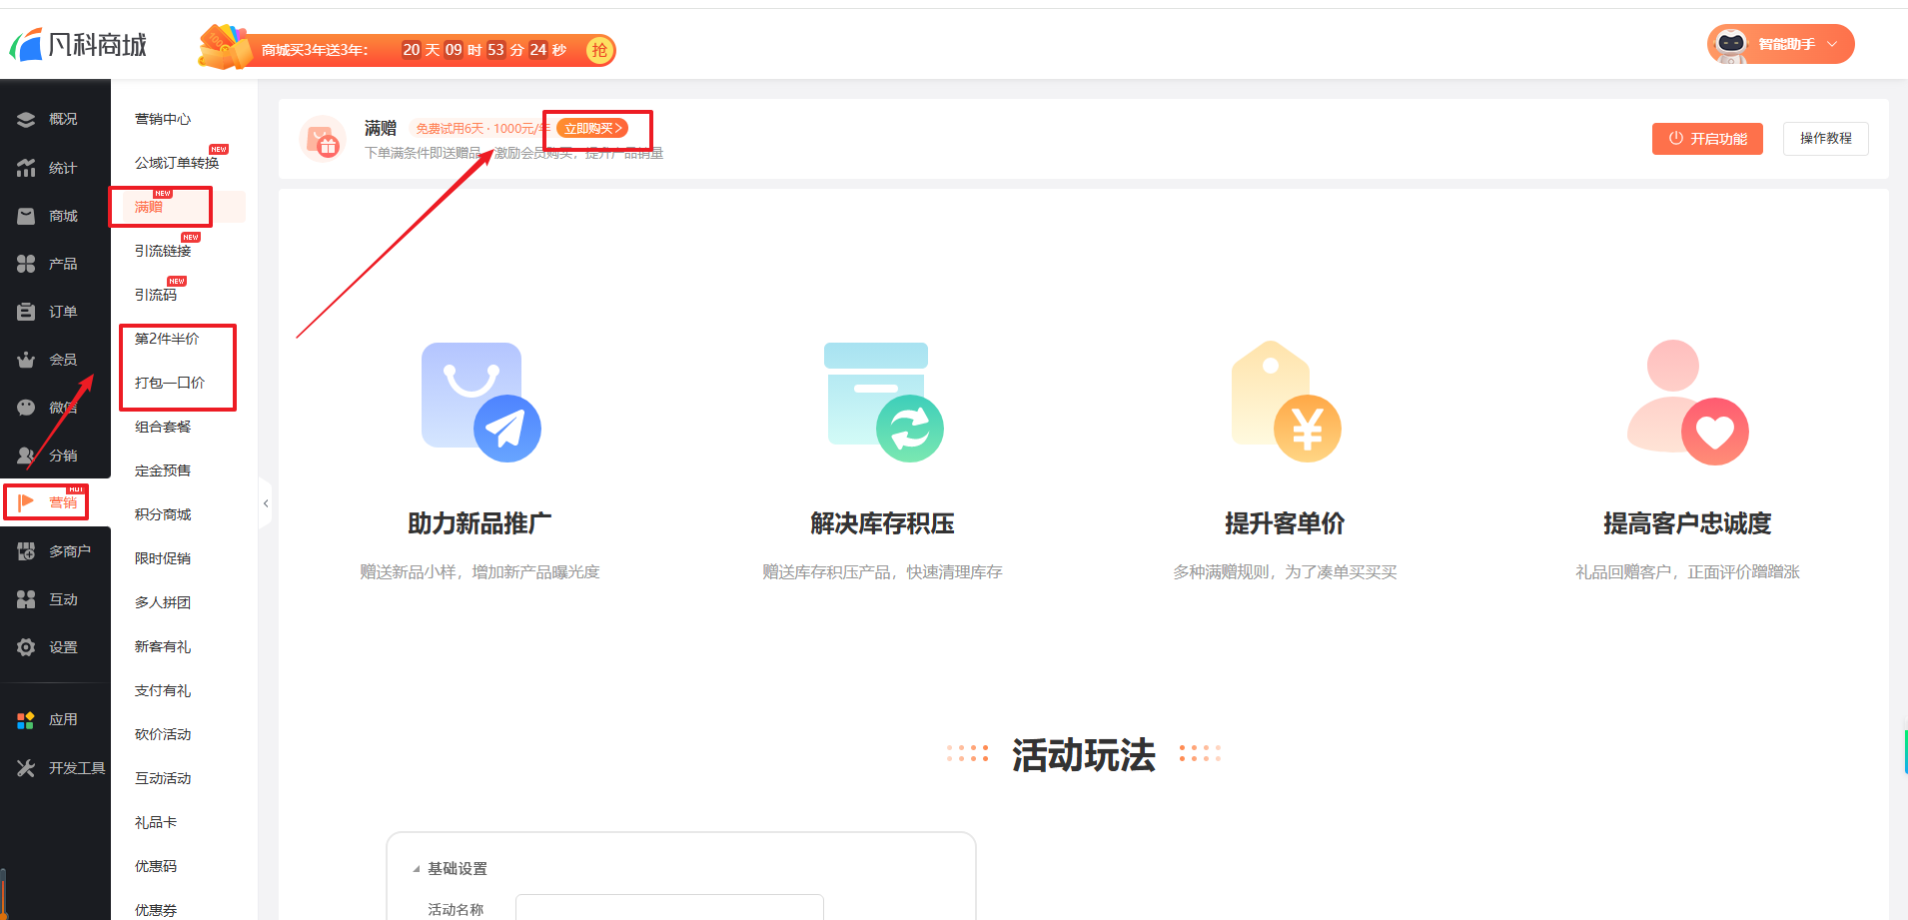Collapse the secondary marketing menu panel
The width and height of the screenshot is (1908, 920).
266,503
